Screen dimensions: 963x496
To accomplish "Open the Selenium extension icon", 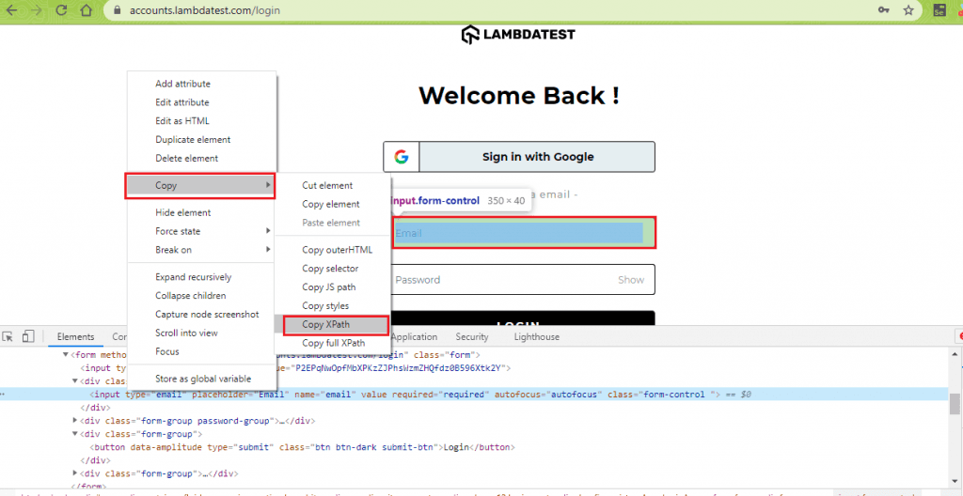I will tap(939, 10).
